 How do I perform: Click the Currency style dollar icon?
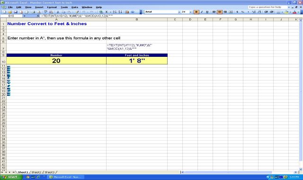tap(237, 12)
